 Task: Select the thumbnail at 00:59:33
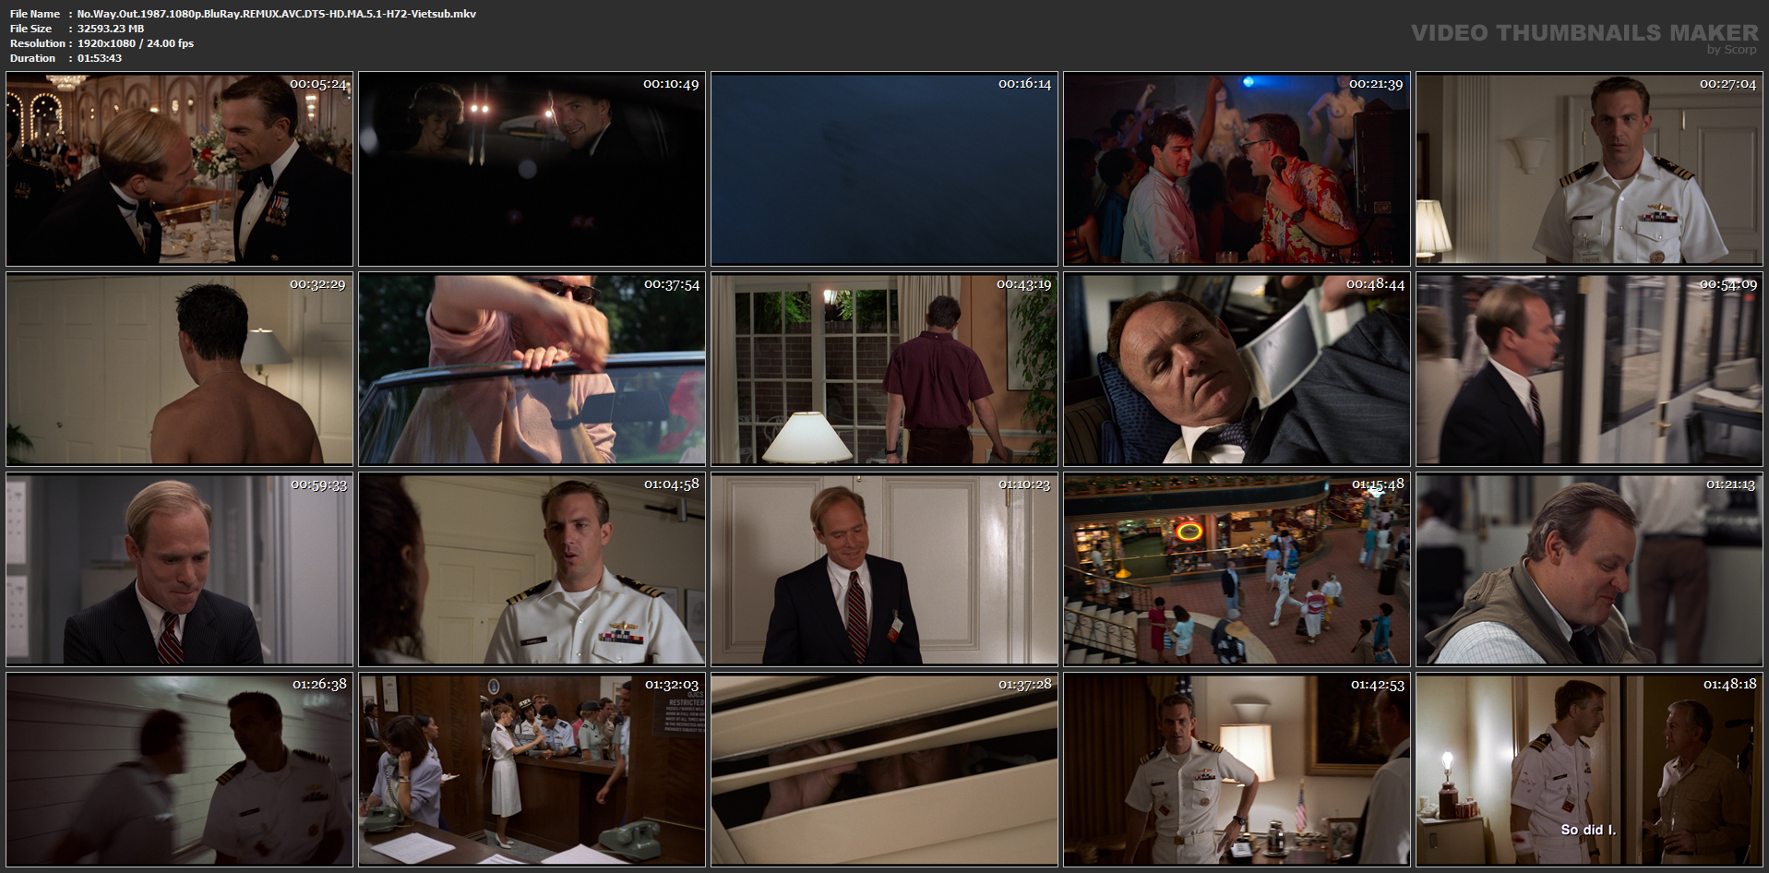click(179, 569)
